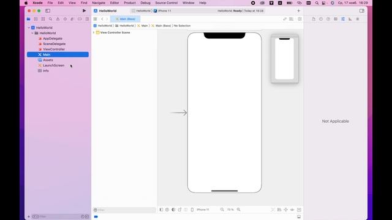Open Resolve Auto Layout Issues tool
392x220 pixels.
pos(292,210)
